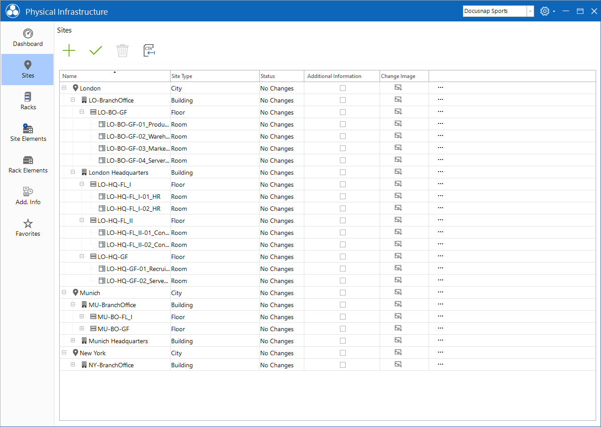The width and height of the screenshot is (601, 427).
Task: Tick Additional Information checkbox for LO-BranchOffice
Action: [x=343, y=100]
